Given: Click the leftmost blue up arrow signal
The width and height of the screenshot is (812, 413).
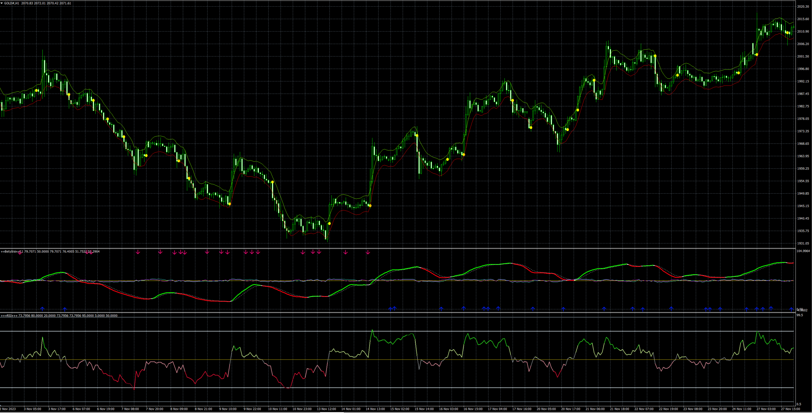Looking at the screenshot, I should click(x=42, y=309).
